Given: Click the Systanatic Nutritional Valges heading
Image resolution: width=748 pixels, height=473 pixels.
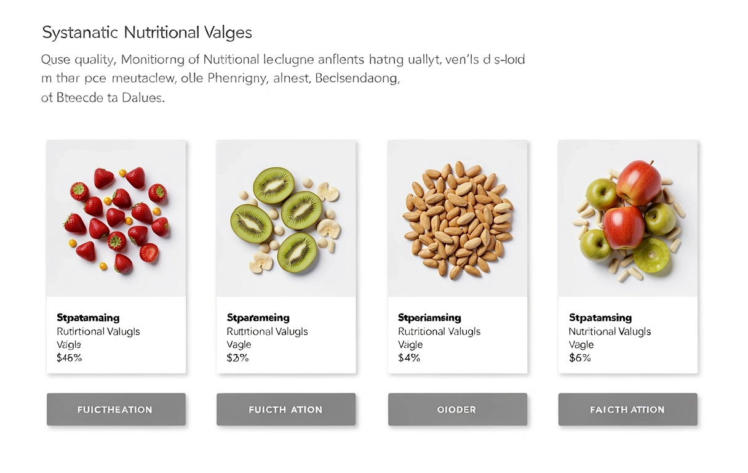Looking at the screenshot, I should click(147, 33).
